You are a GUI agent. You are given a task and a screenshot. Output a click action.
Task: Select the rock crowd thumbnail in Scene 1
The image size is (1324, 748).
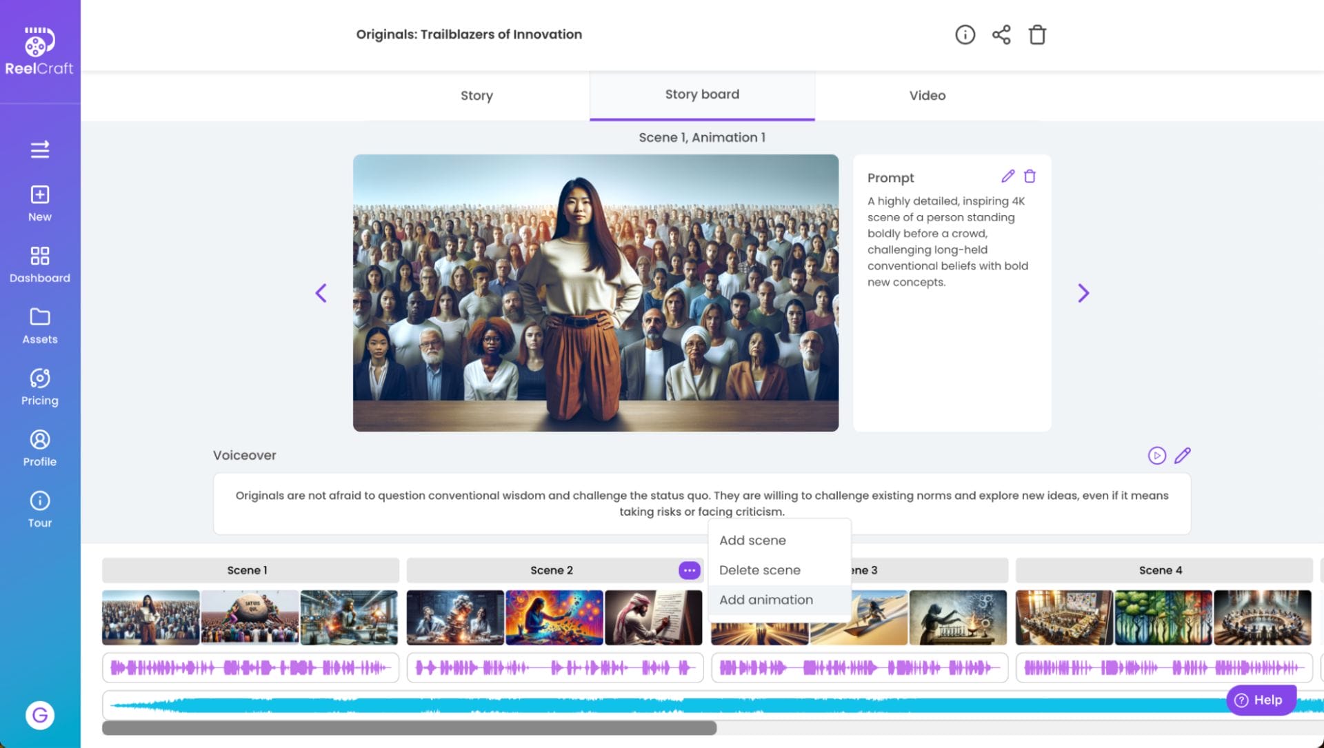click(x=250, y=617)
